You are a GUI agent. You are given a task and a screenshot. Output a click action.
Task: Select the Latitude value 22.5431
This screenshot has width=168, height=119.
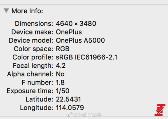[68, 99]
